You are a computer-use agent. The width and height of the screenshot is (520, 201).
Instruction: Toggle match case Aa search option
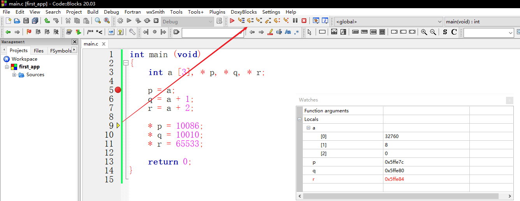point(288,32)
